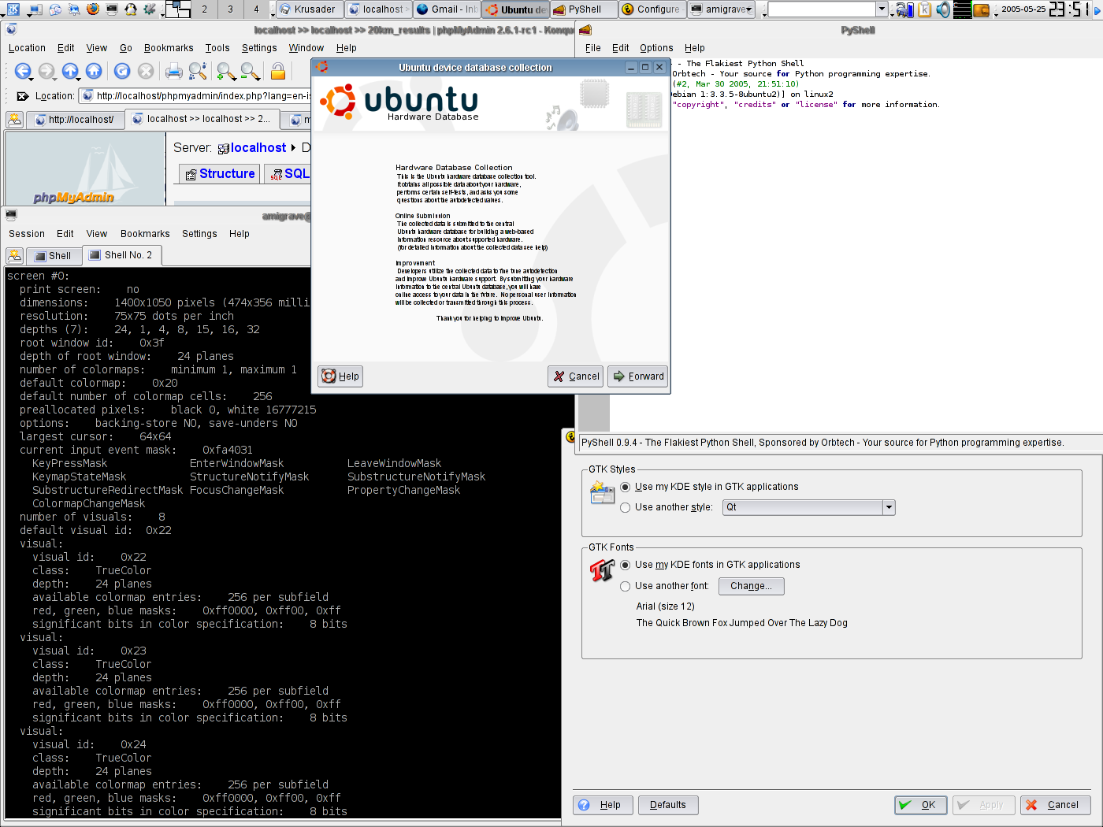Click Cancel in Ubuntu database dialog
The width and height of the screenshot is (1103, 827).
coord(576,376)
